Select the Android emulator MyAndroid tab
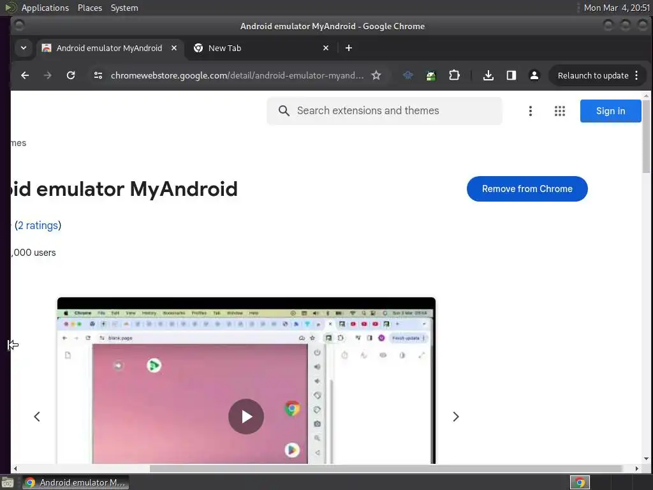Screen dimensions: 653x490 pos(109,48)
